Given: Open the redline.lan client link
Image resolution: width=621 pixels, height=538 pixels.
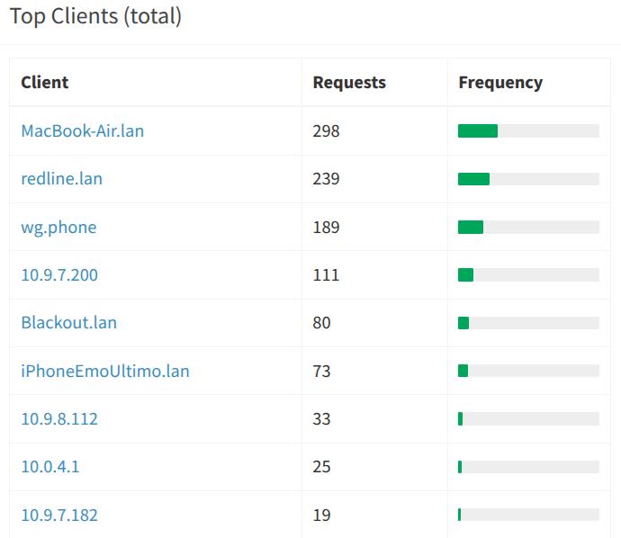Looking at the screenshot, I should pos(62,179).
